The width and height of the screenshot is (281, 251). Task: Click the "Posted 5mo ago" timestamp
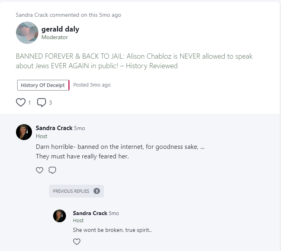(x=92, y=85)
